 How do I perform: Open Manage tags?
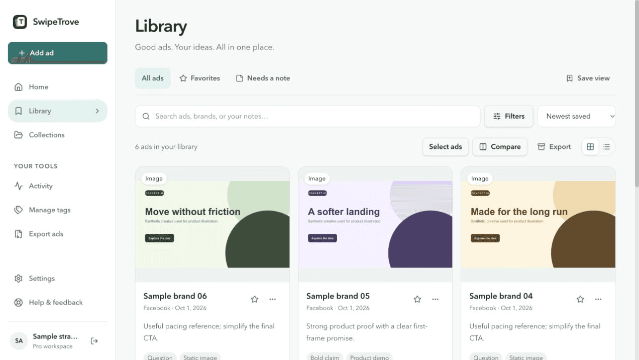pyautogui.click(x=58, y=210)
